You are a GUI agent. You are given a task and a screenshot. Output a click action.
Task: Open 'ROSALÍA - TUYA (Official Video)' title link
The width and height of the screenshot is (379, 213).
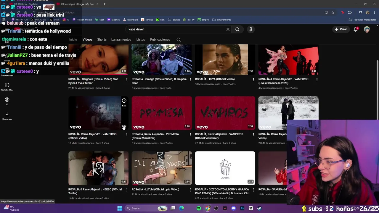215,79
